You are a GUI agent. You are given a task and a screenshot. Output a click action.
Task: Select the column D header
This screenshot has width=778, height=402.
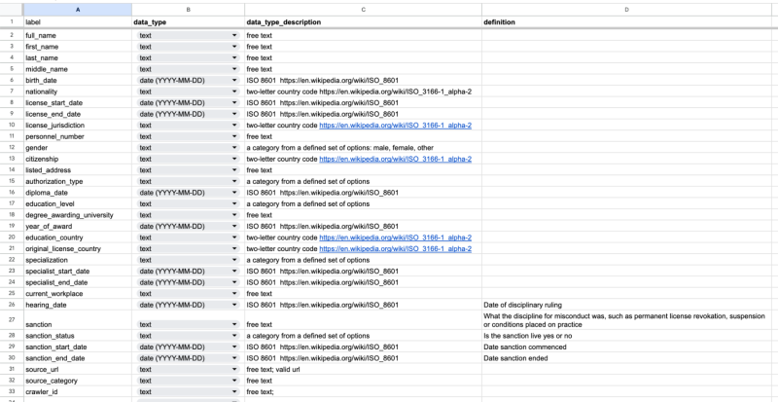click(x=627, y=9)
